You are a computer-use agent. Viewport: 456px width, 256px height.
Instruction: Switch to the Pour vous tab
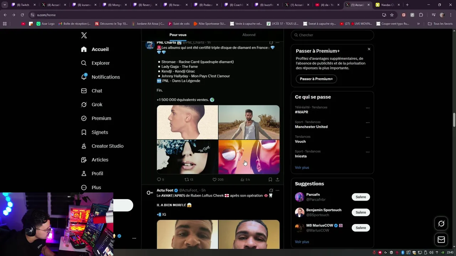pos(178,35)
